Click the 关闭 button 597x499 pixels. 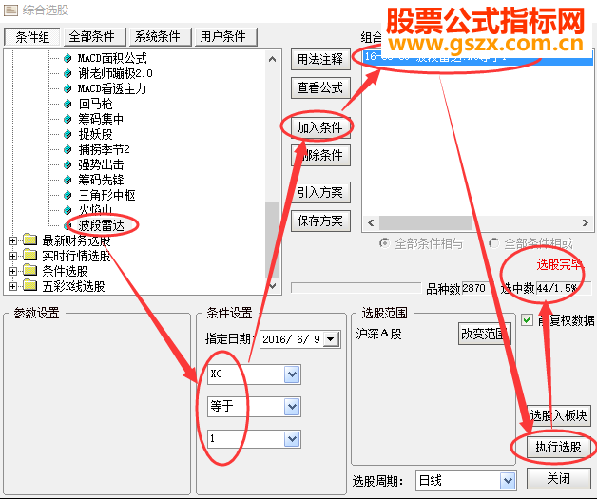coord(558,478)
